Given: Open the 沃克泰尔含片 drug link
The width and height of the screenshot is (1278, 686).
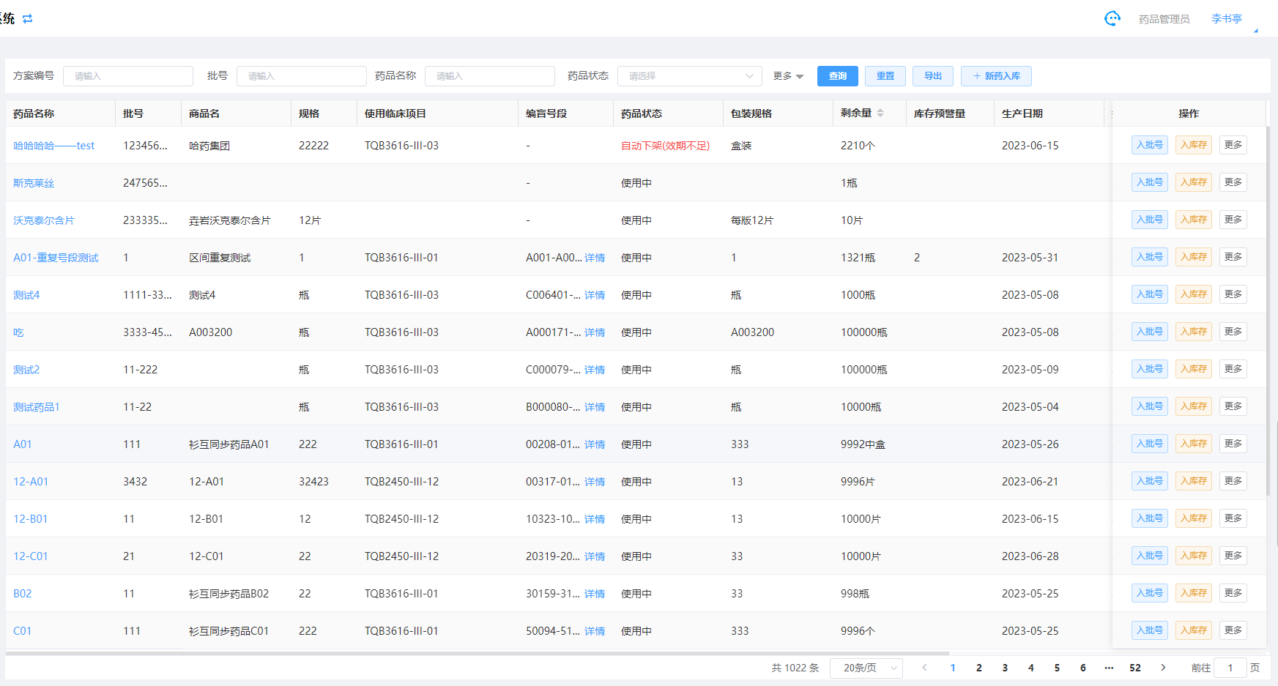Looking at the screenshot, I should click(44, 220).
